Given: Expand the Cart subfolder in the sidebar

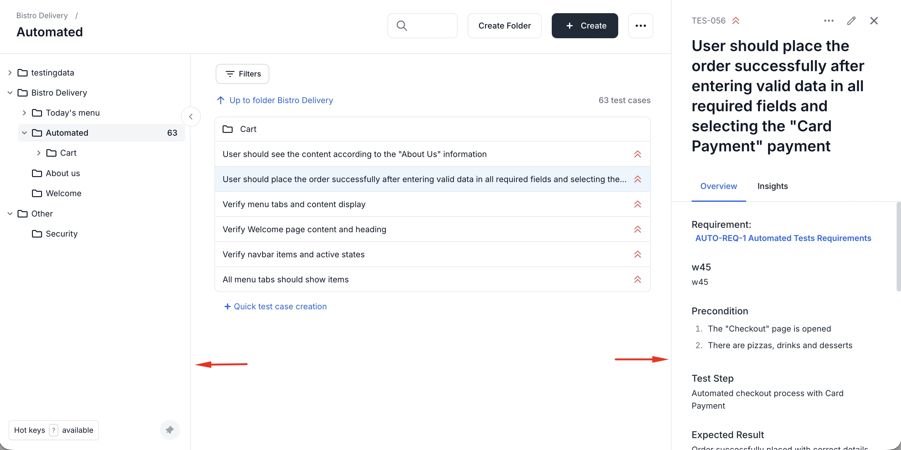Looking at the screenshot, I should (39, 153).
